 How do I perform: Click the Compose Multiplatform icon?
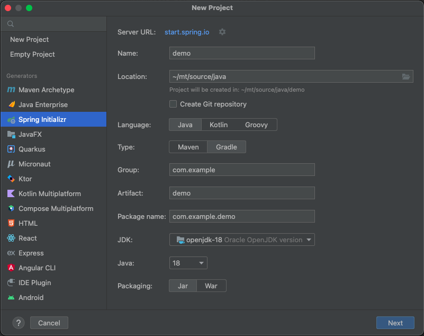pos(11,208)
